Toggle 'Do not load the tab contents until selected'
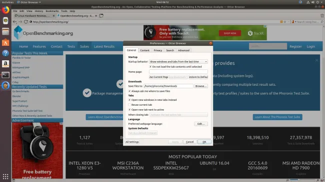The width and height of the screenshot is (325, 182). click(x=150, y=67)
